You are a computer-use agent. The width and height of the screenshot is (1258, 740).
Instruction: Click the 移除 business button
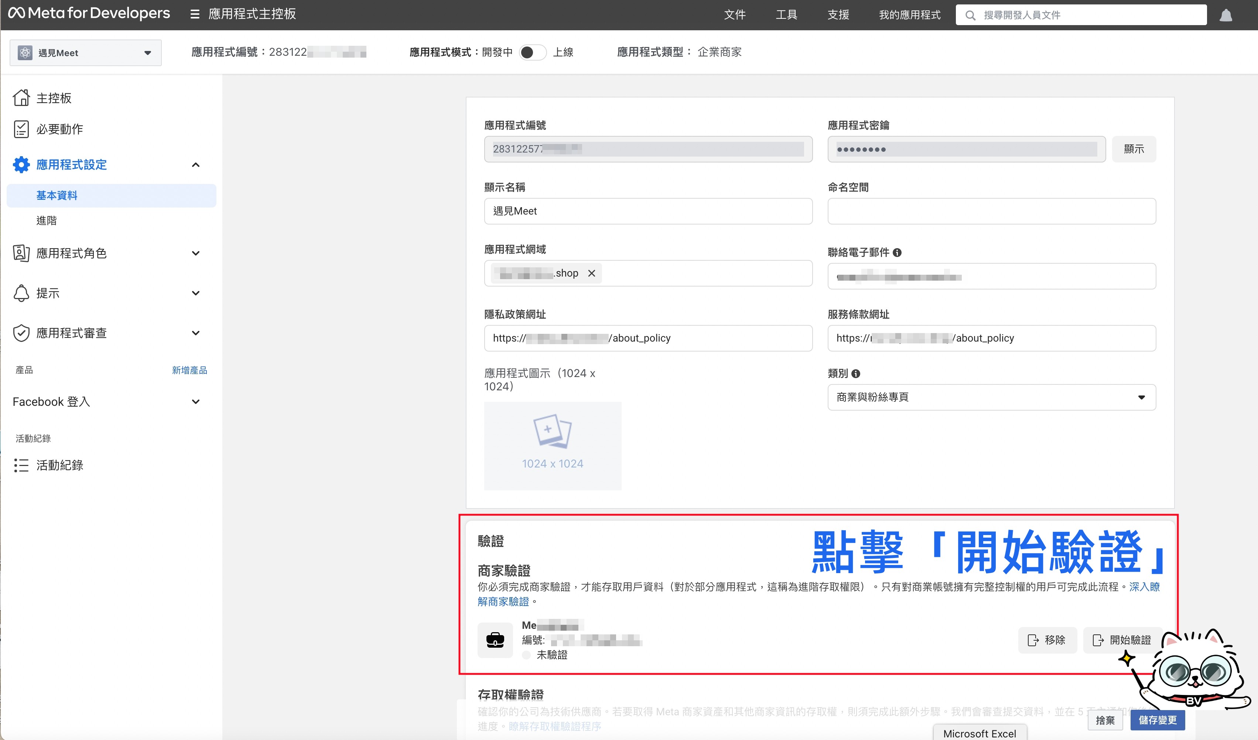click(x=1047, y=640)
